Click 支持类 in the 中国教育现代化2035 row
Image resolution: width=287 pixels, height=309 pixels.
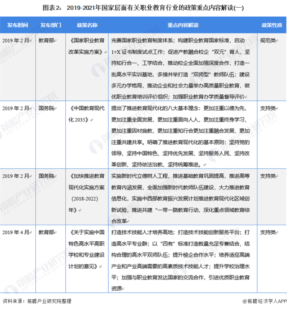[x=268, y=108]
